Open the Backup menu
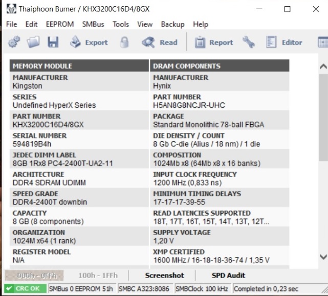Image resolution: width=328 pixels, height=296 pixels. coord(173,24)
